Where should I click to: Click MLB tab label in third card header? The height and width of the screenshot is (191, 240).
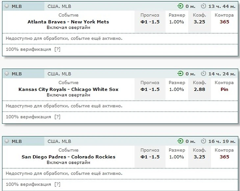click(17, 141)
